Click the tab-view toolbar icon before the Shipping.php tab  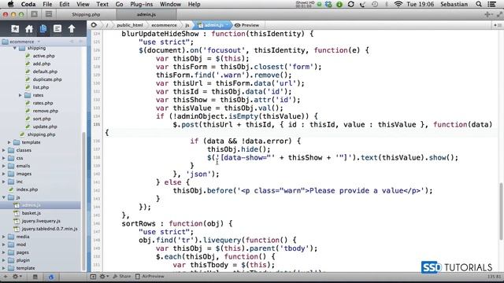tap(49, 14)
